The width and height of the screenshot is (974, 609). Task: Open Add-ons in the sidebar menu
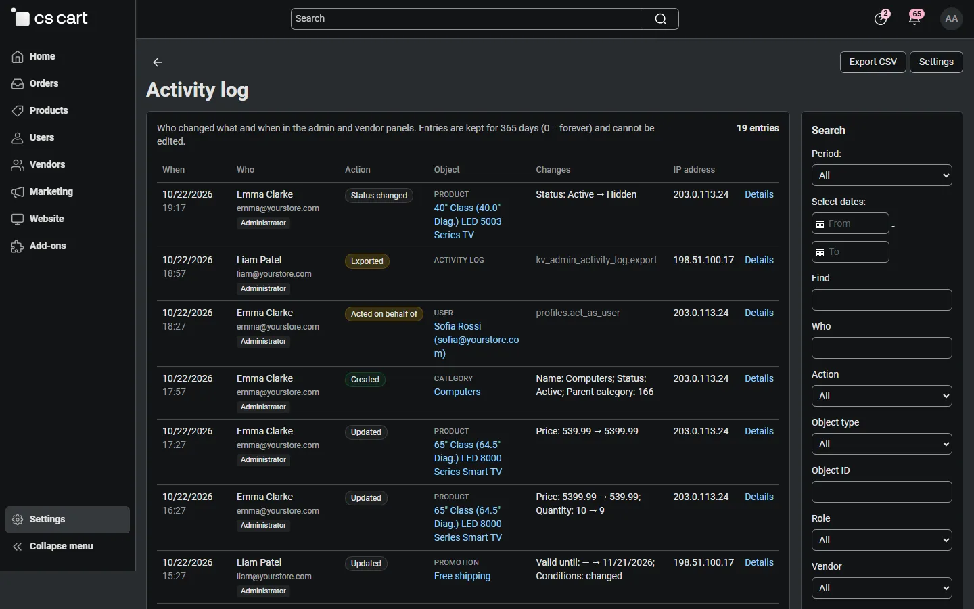click(68, 246)
